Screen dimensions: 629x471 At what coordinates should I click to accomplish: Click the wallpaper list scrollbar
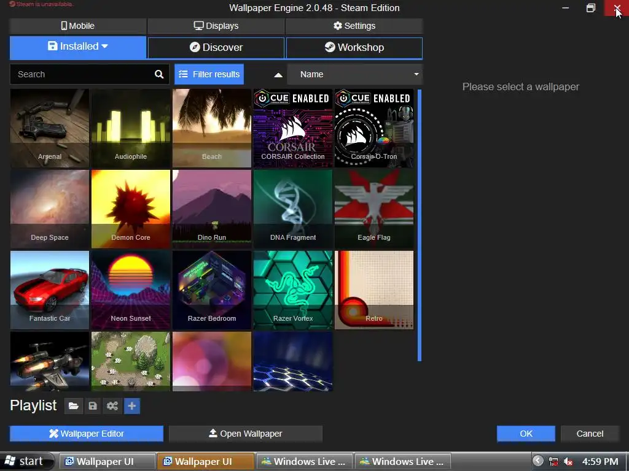coord(420,225)
